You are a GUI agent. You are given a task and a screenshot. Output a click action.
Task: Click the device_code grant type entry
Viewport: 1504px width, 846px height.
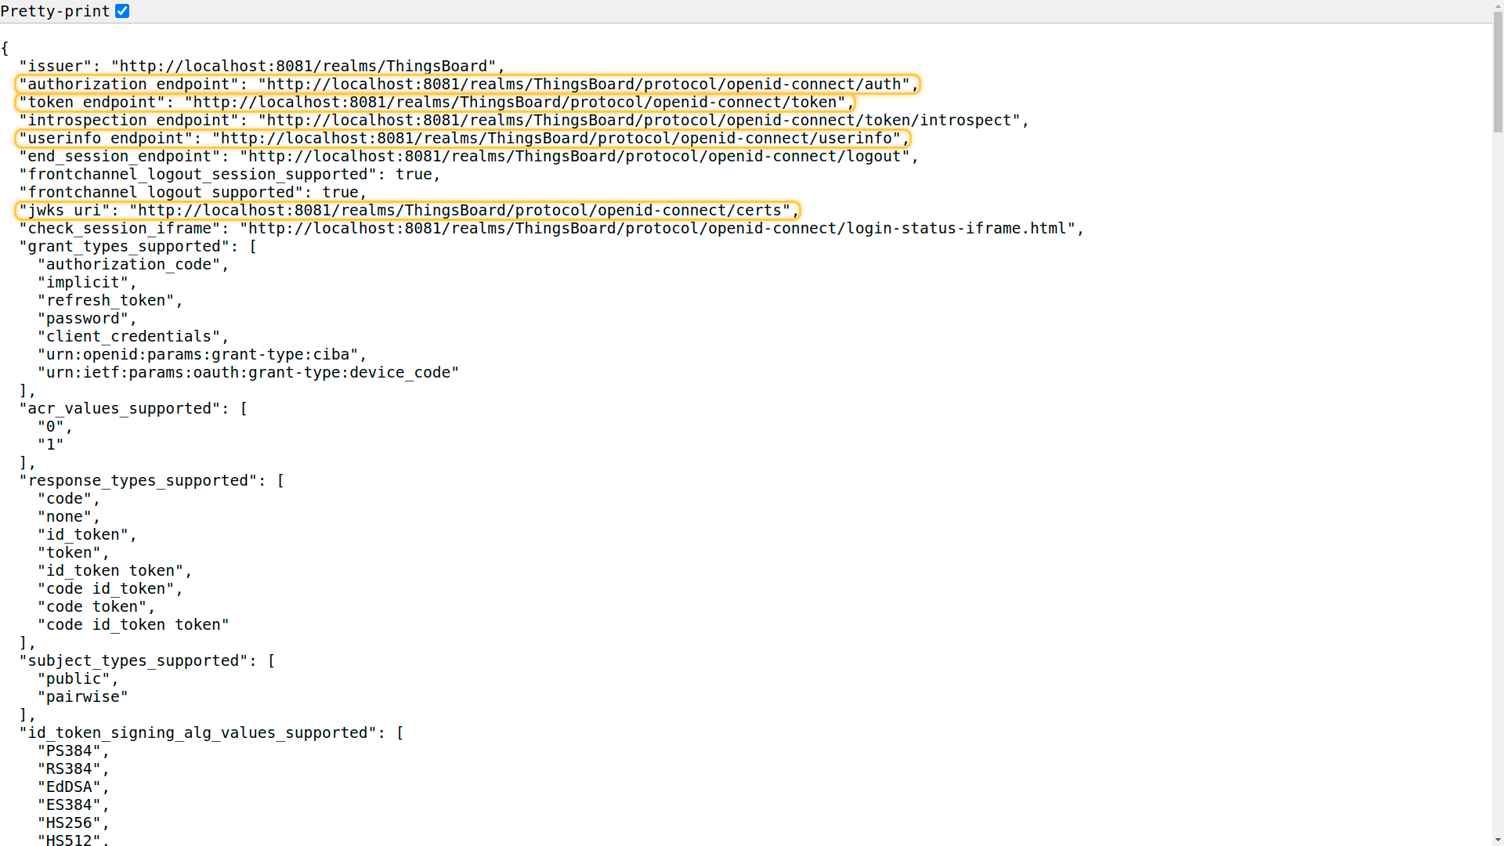click(248, 373)
